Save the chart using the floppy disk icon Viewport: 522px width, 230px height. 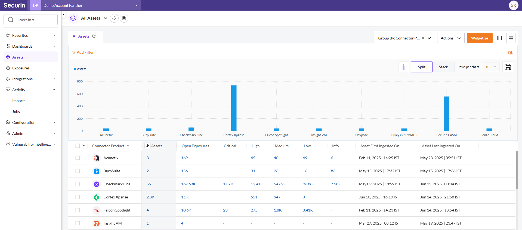(508, 67)
